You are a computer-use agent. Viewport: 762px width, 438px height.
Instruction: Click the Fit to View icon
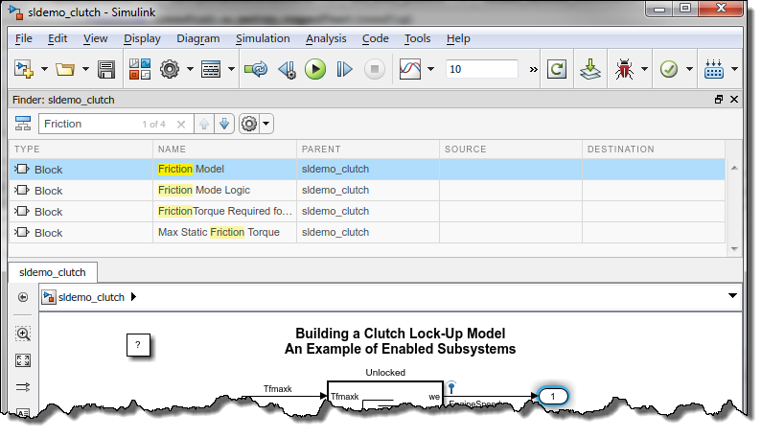click(x=23, y=361)
